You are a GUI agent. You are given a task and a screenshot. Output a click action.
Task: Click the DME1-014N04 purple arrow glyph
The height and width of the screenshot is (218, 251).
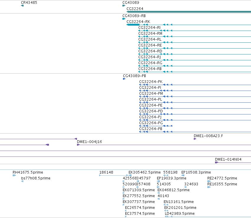tap(216, 162)
